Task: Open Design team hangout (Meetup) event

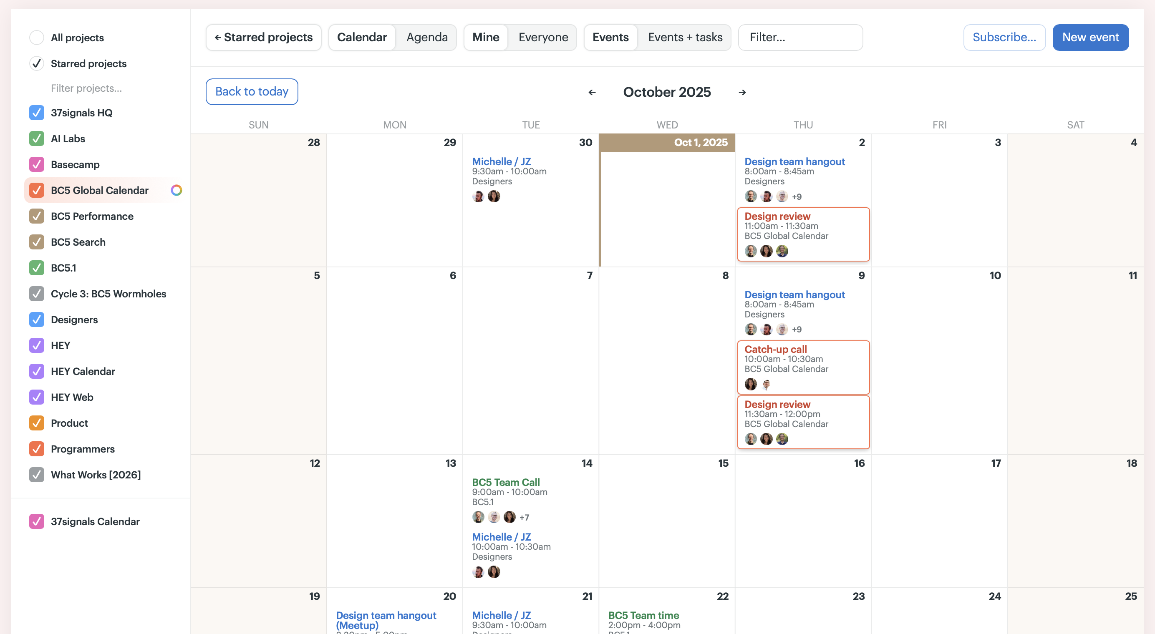Action: 386,620
